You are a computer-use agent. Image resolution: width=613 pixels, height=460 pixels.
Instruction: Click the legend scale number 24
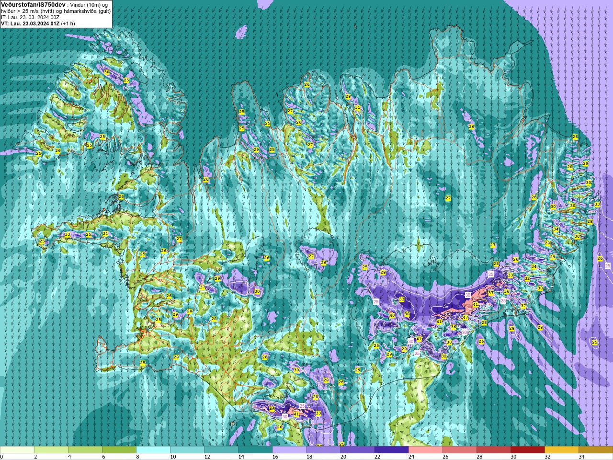point(411,457)
